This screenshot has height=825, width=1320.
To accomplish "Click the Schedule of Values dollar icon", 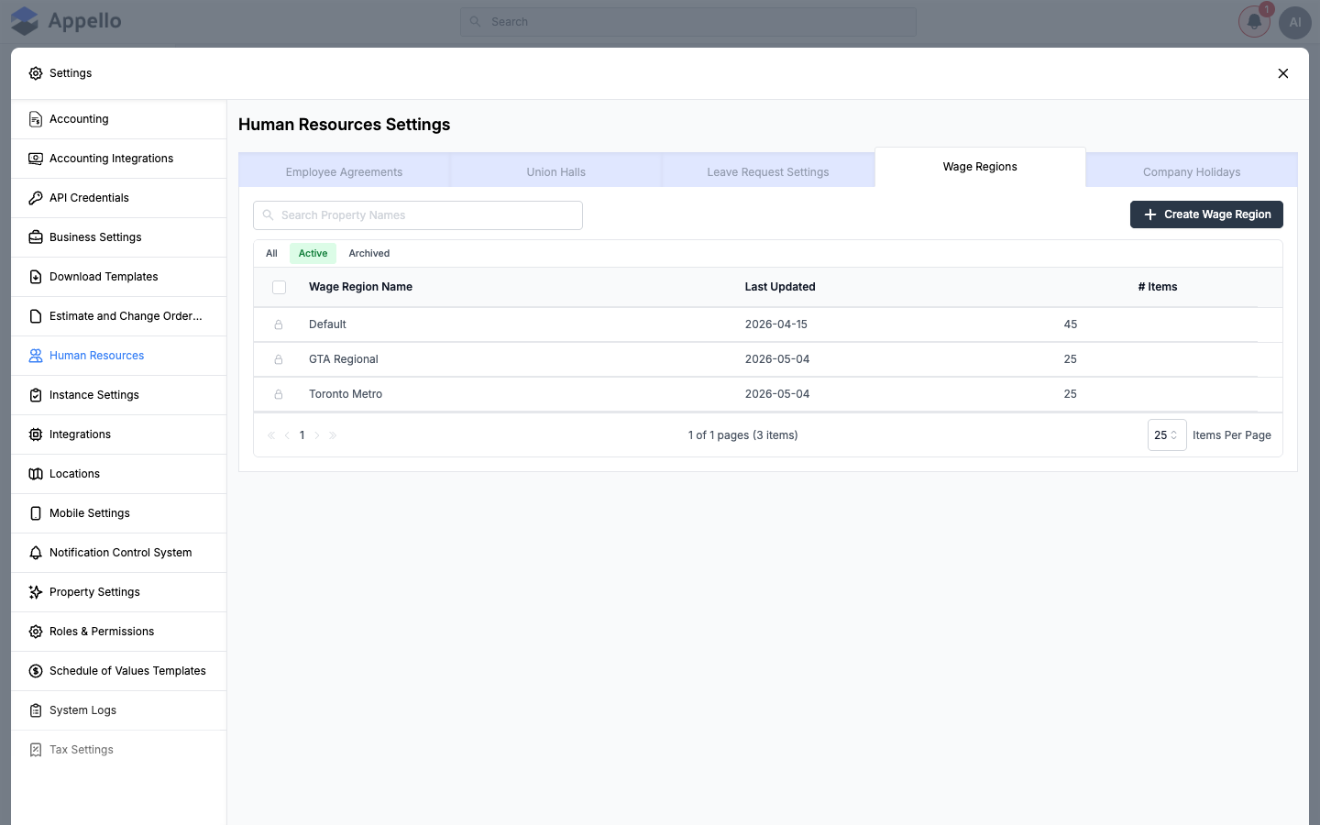I will 36,671.
